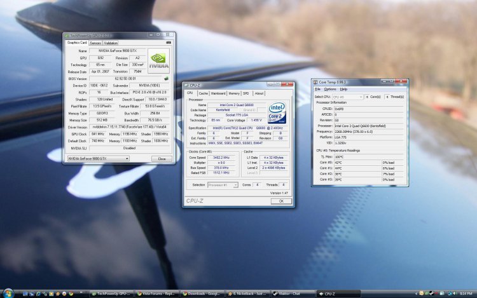Open the About tab in CPU-Z
The height and width of the screenshot is (298, 477).
(259, 93)
